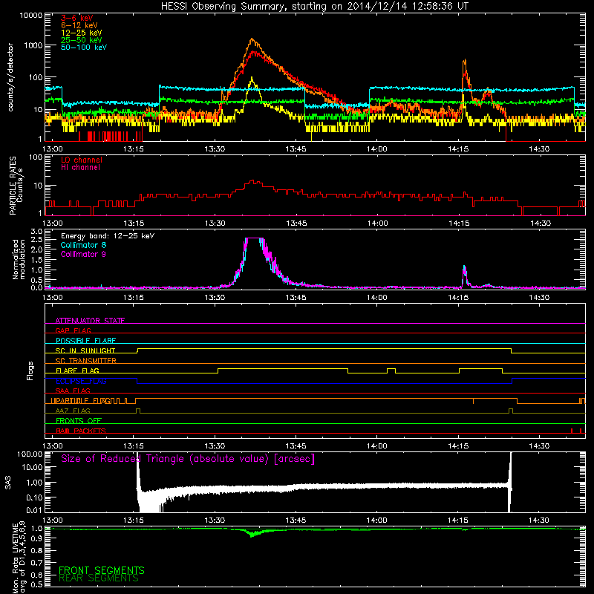This screenshot has width=594, height=594.
Task: Select the Collimator 9 legend label
Action: (83, 254)
